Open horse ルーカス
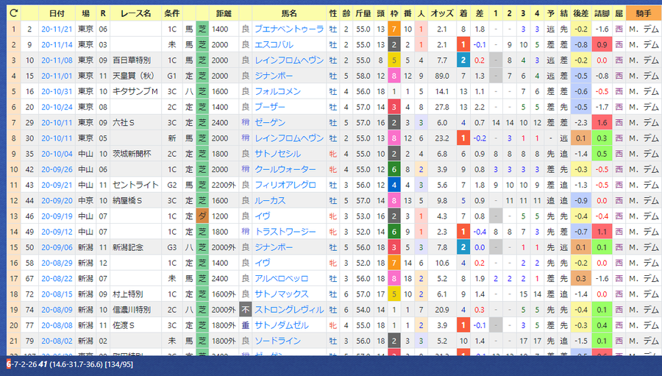The image size is (662, 376). tap(270, 201)
